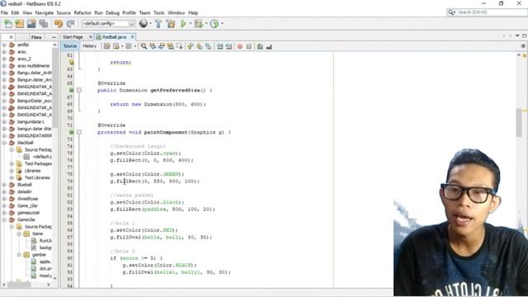Click the Debug Project icon

pos(199,24)
